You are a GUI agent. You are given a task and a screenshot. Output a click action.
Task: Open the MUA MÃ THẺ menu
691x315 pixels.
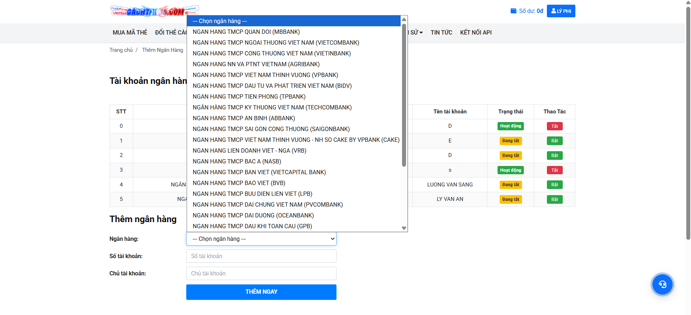pyautogui.click(x=130, y=32)
